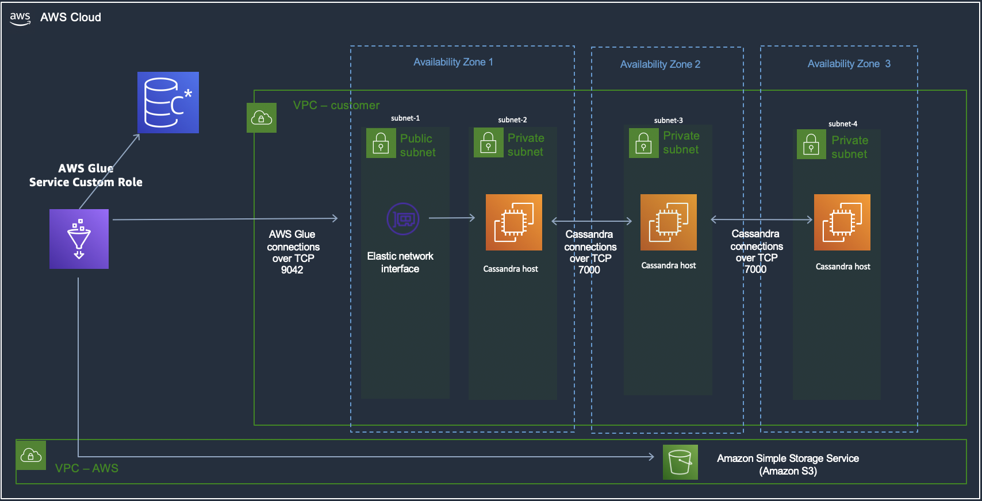Select the VPC customer cloud icon
This screenshot has width=982, height=501.
[x=262, y=118]
